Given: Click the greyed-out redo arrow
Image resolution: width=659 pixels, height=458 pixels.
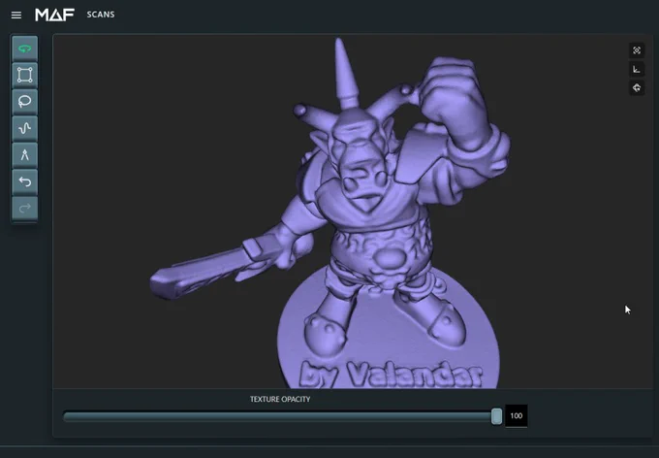Looking at the screenshot, I should click(x=25, y=208).
